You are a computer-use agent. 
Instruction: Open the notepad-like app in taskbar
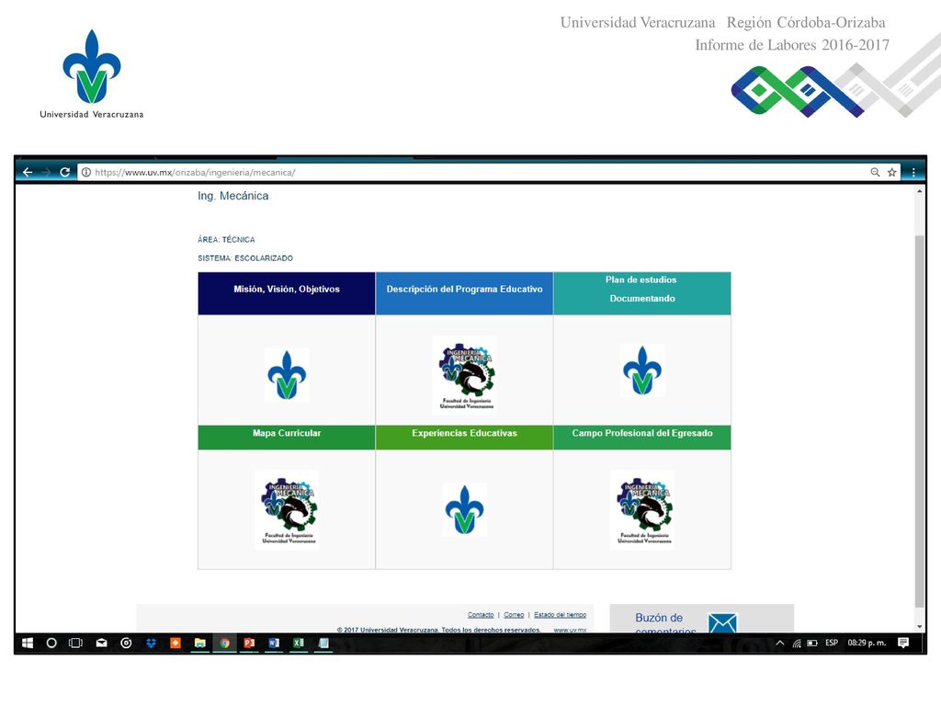323,643
